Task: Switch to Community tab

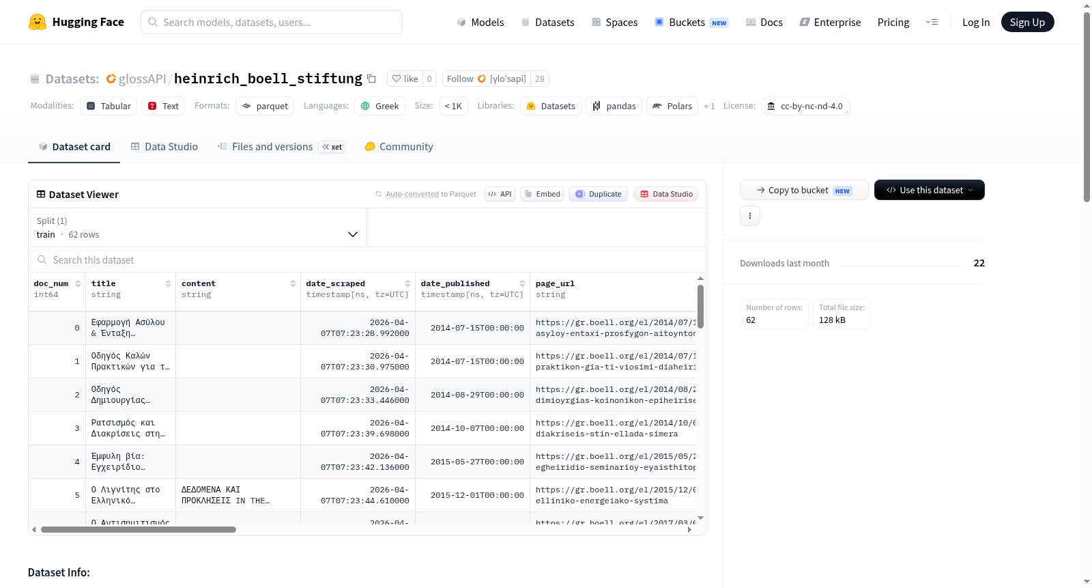Action: (399, 146)
